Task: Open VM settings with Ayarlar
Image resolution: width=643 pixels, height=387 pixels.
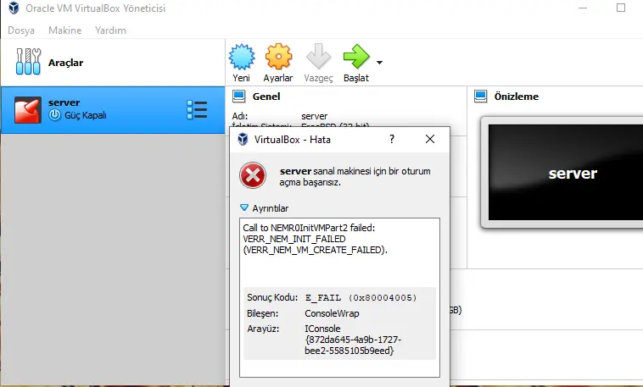Action: point(278,63)
